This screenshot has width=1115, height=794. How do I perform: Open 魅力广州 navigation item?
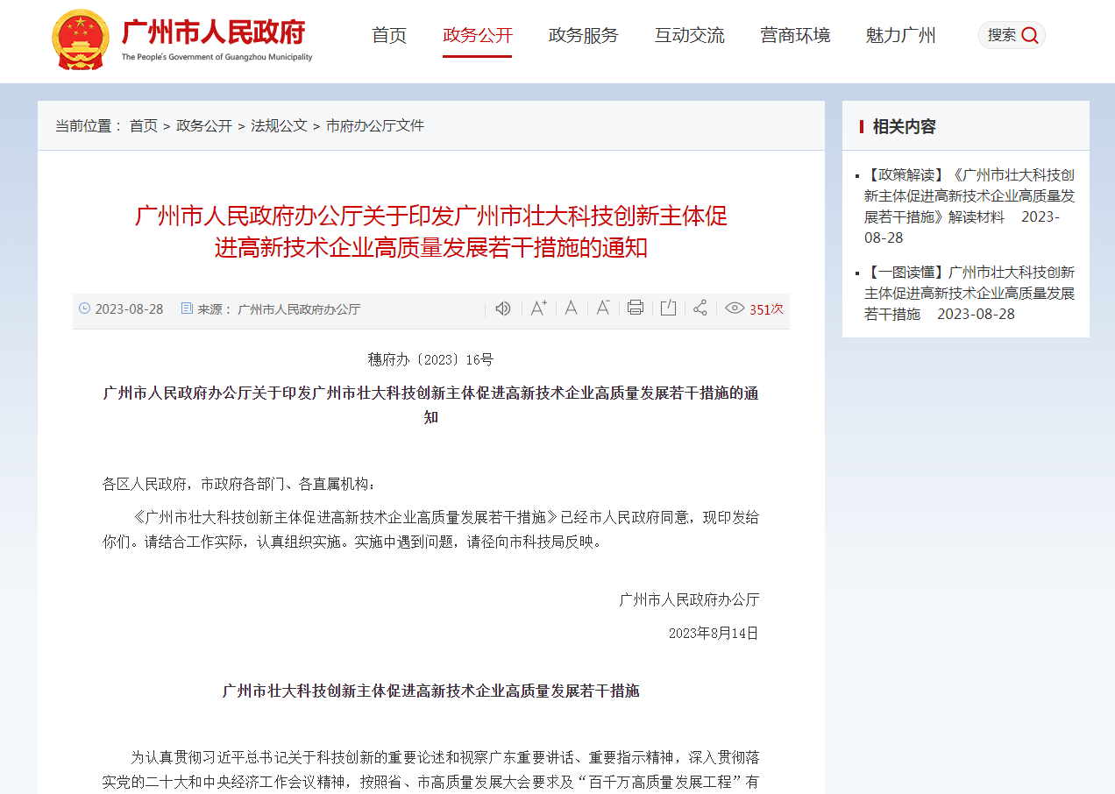click(x=901, y=35)
